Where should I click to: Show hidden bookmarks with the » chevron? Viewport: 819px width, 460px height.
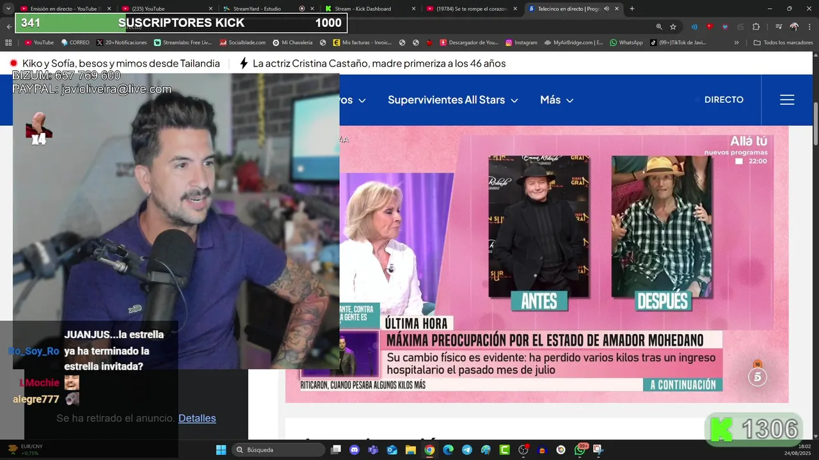click(736, 43)
